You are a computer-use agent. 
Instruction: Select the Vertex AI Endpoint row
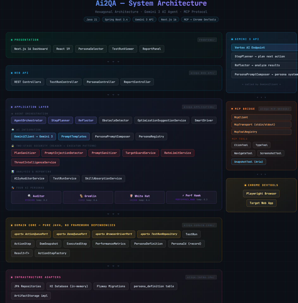265,48
